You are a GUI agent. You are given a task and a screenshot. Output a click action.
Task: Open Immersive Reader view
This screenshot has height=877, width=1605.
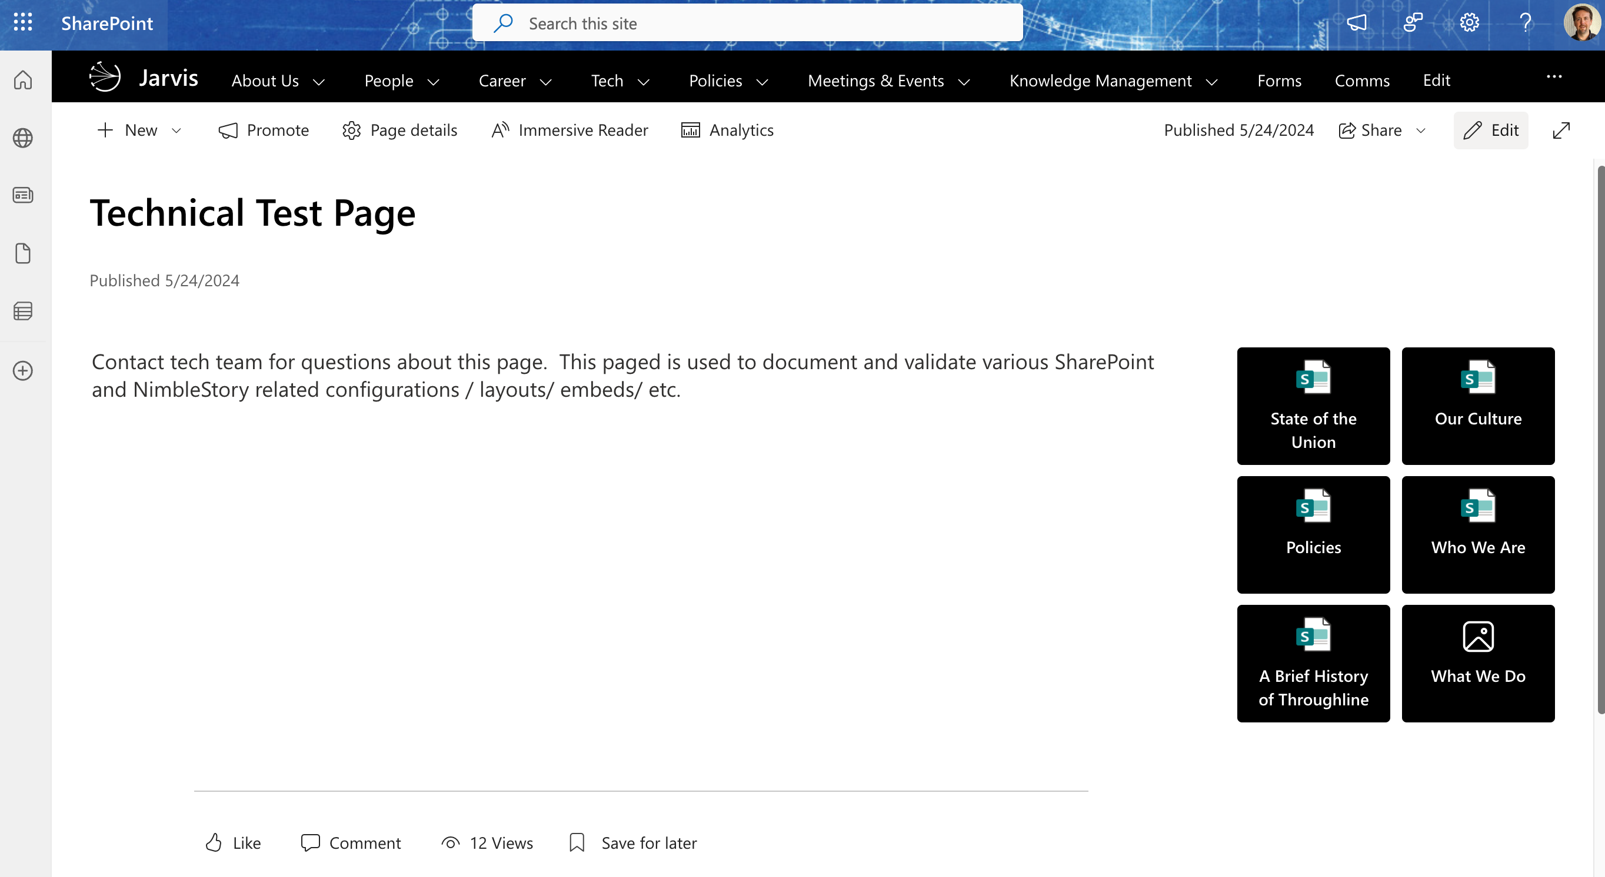click(570, 130)
